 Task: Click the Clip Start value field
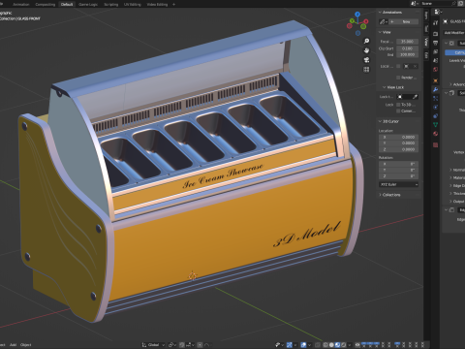coord(407,48)
